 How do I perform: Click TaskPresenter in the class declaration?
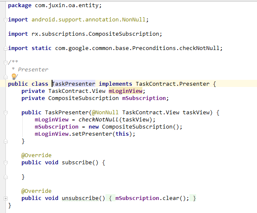pyautogui.click(x=73, y=84)
